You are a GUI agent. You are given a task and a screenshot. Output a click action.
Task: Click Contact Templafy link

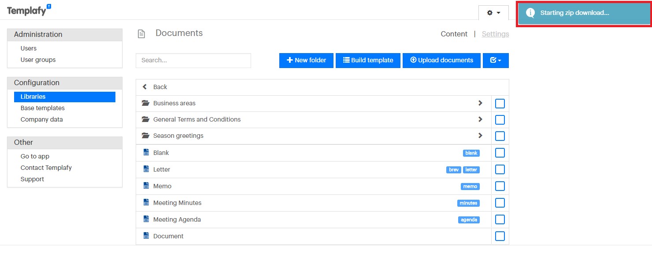[x=46, y=168]
